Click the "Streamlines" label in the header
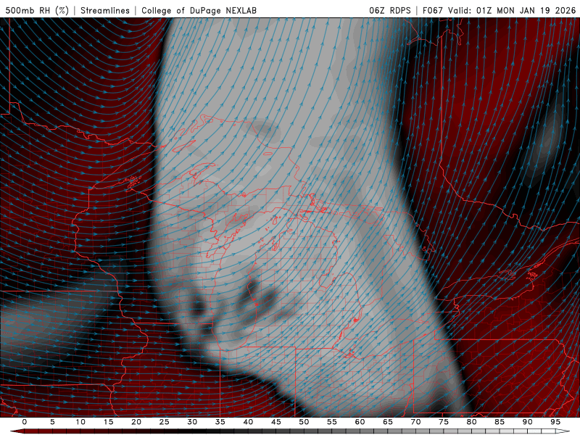 tap(105, 10)
